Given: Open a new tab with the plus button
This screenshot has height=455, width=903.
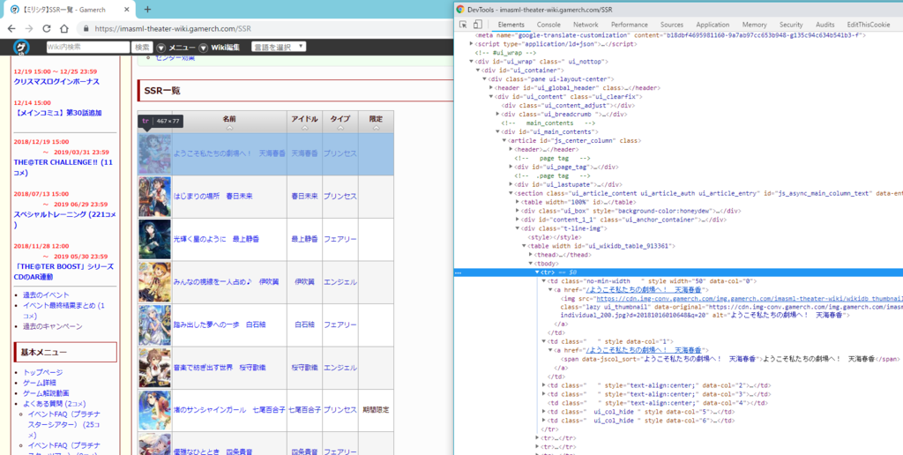Looking at the screenshot, I should click(147, 9).
